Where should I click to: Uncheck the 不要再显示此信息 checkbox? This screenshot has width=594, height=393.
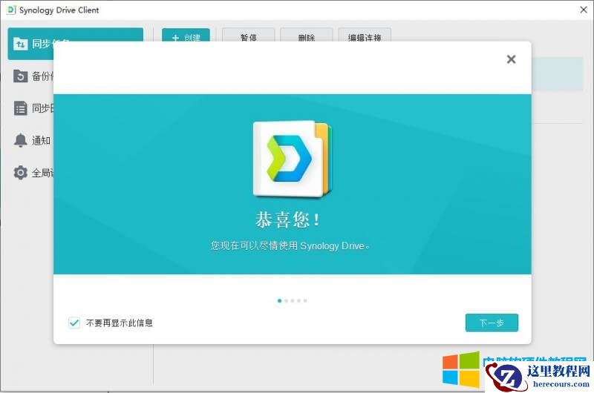tap(74, 323)
